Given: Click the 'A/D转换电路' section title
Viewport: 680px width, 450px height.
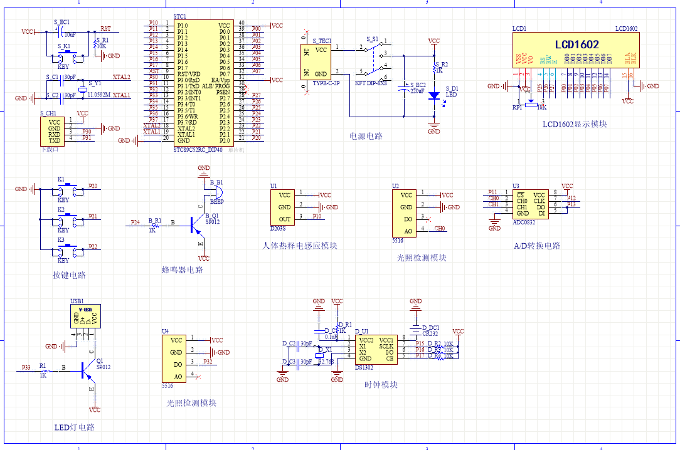Looking at the screenshot, I should click(x=537, y=246).
